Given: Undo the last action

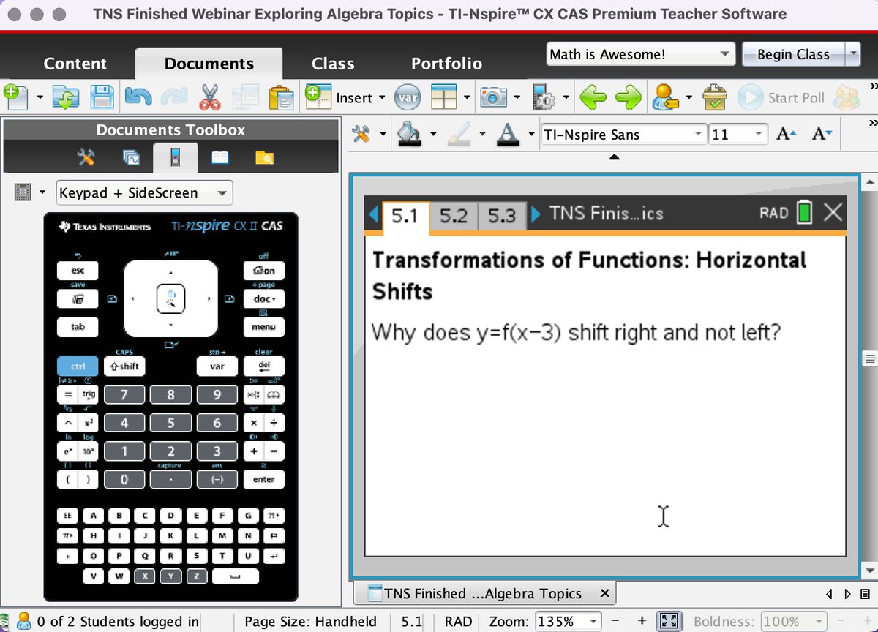Looking at the screenshot, I should point(138,97).
